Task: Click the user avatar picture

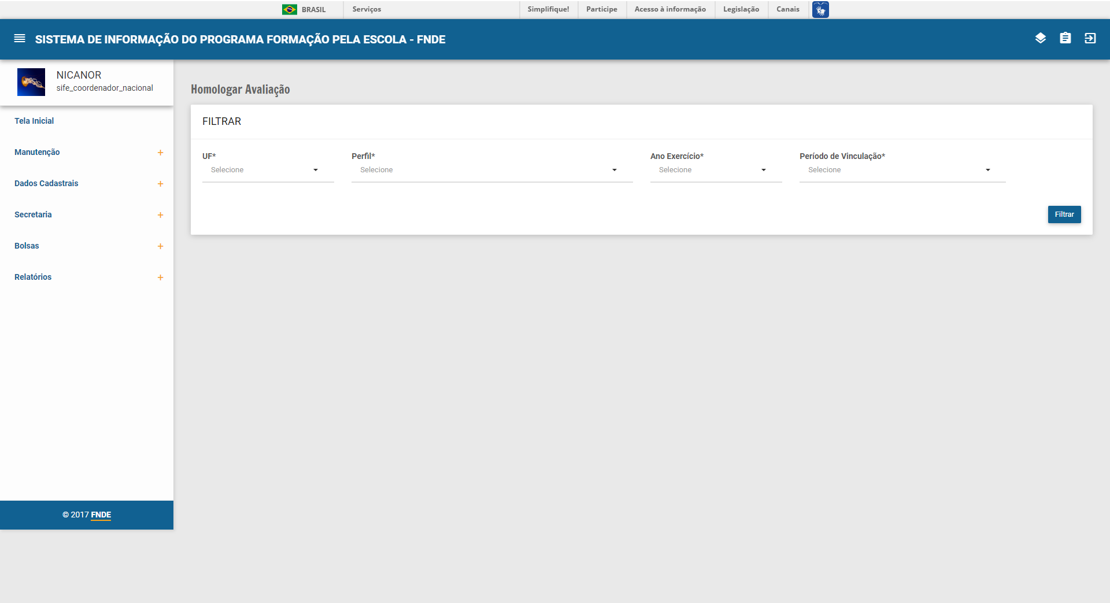Action: (31, 82)
